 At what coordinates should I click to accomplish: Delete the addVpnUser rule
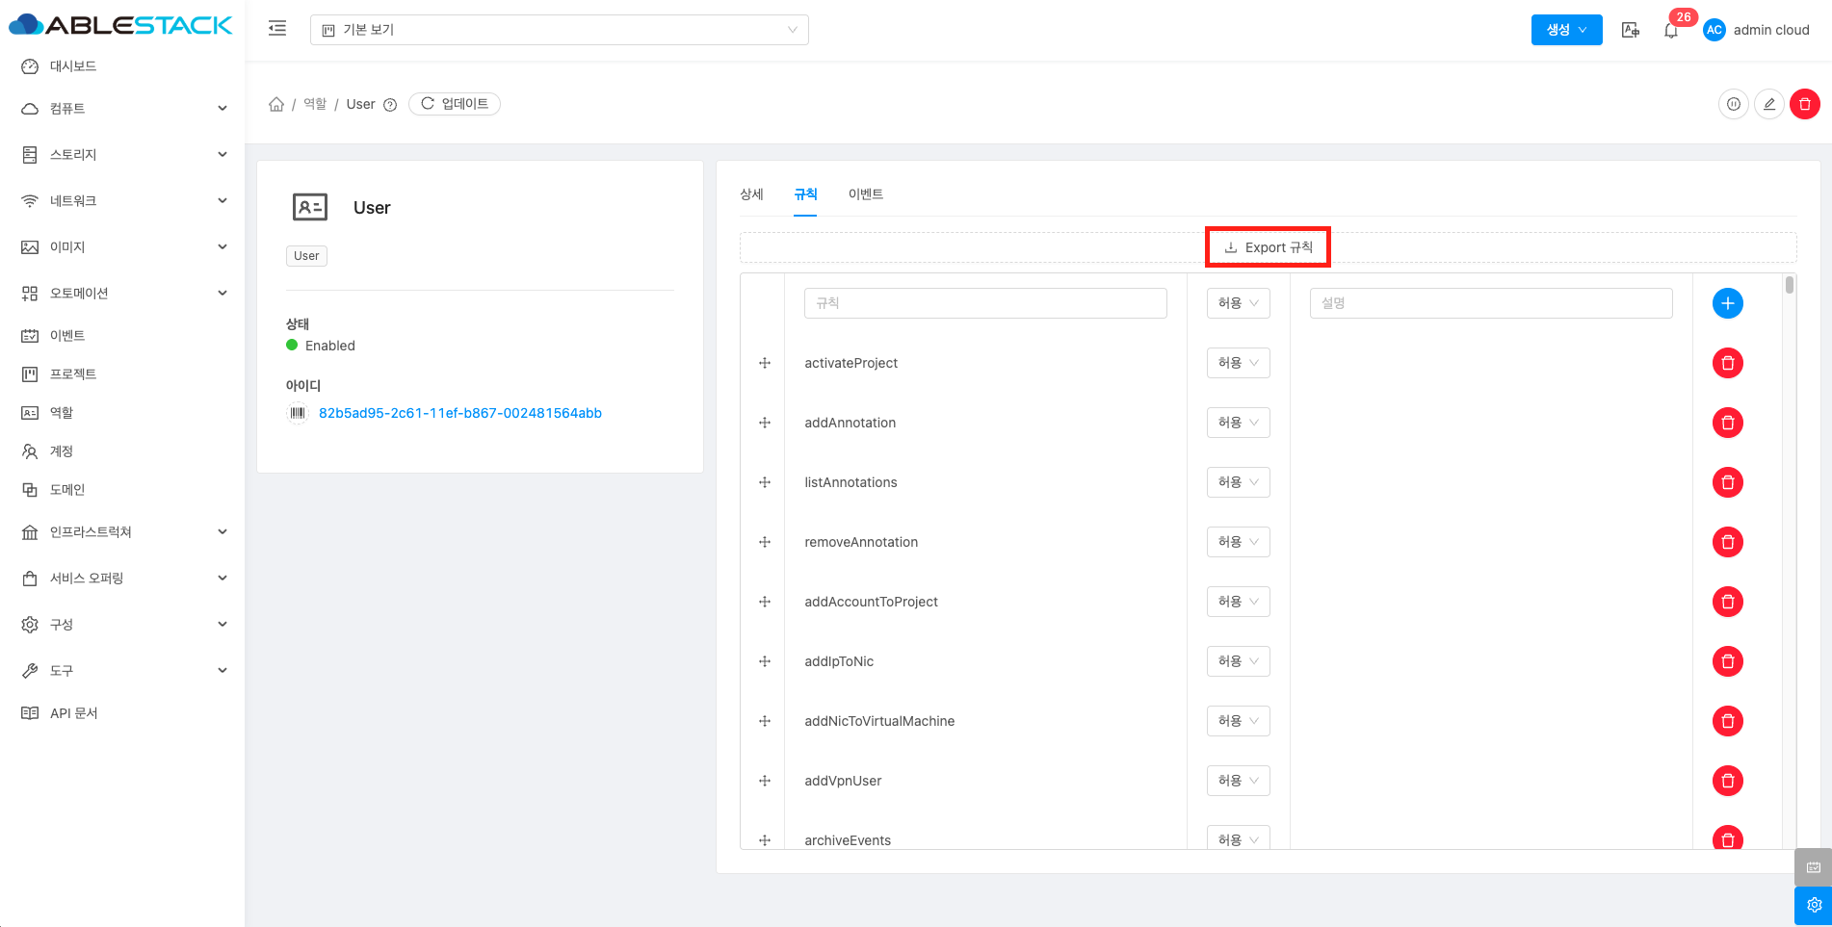coord(1727,781)
